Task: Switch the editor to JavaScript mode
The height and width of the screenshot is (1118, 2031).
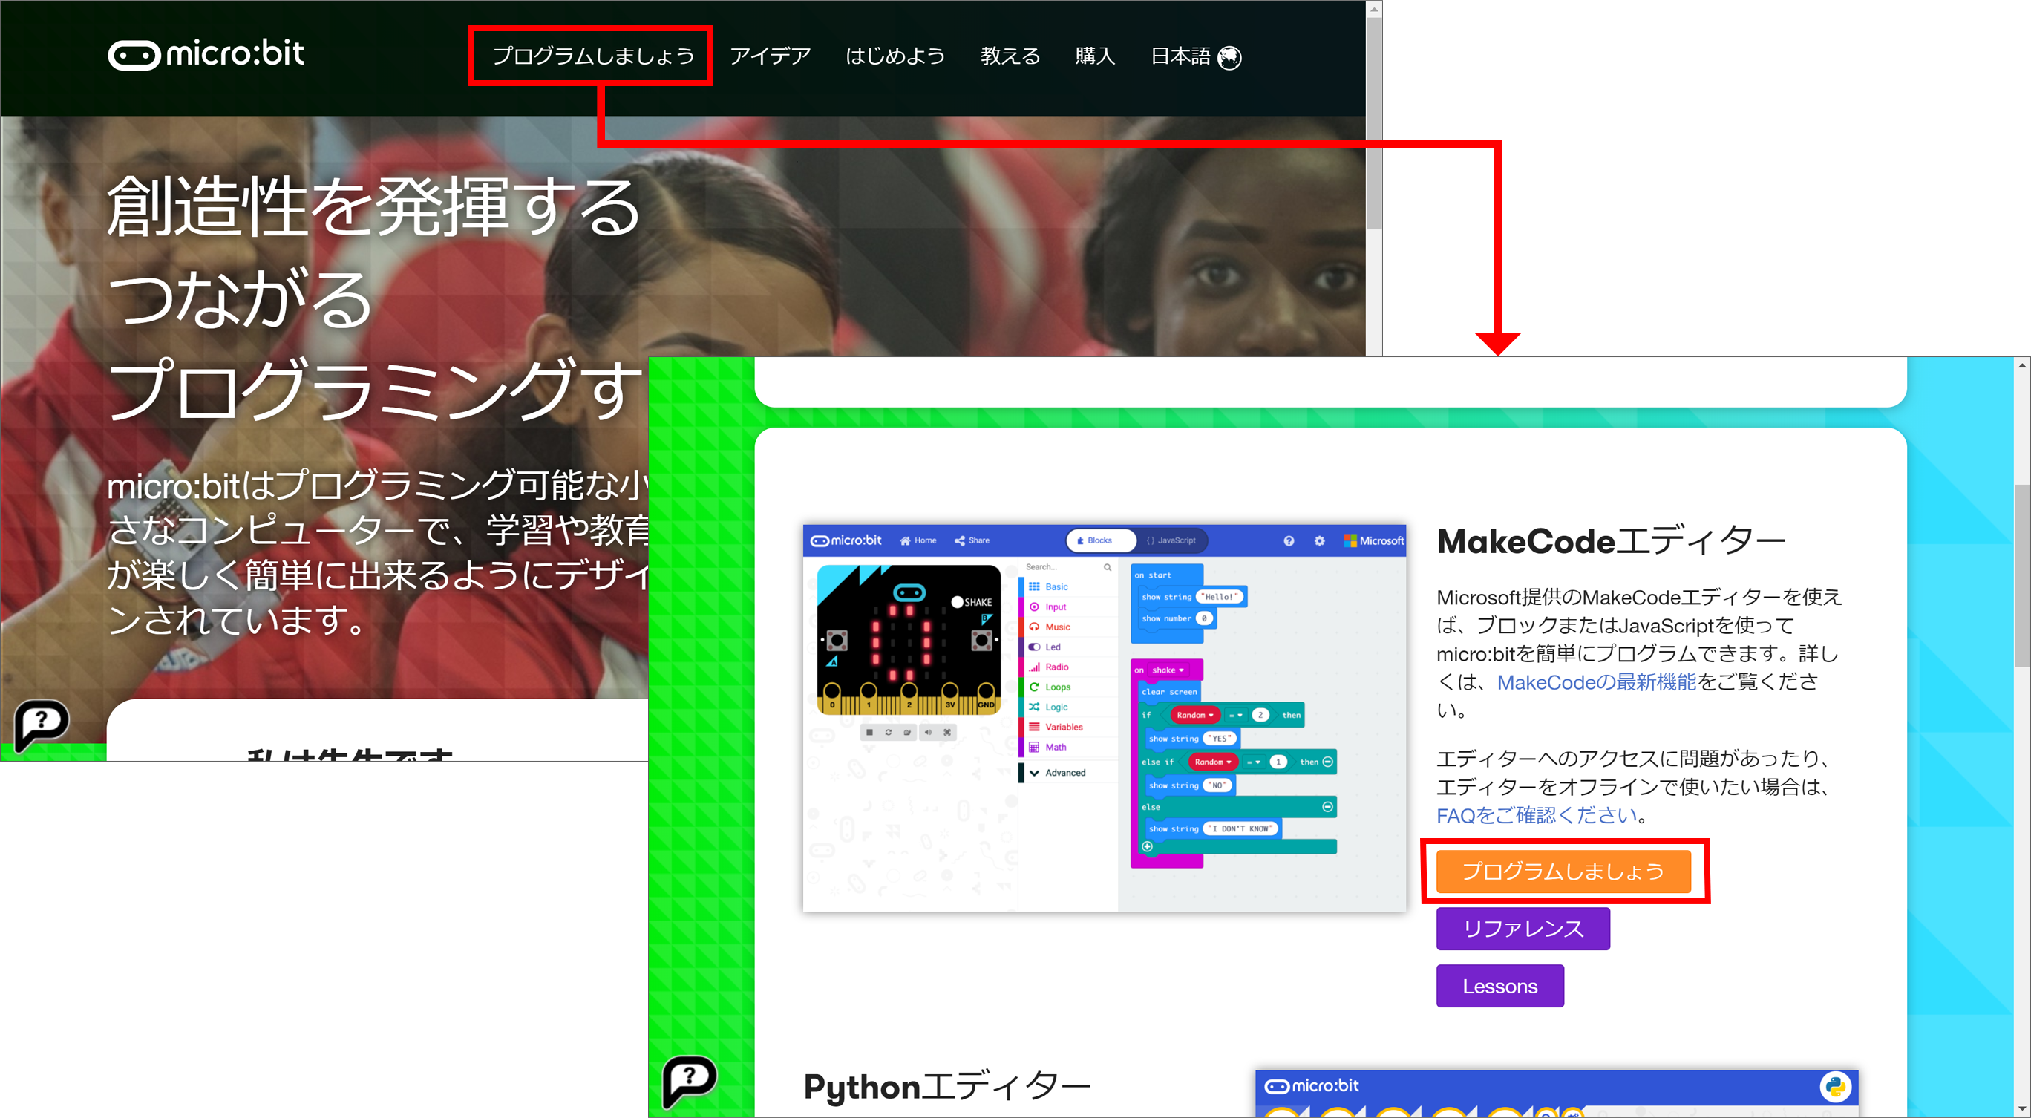Action: [1177, 541]
